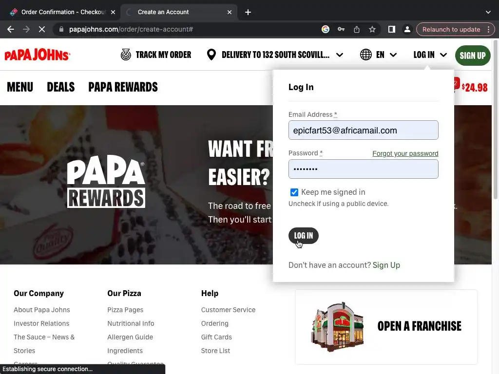Open Investor Relations footer link
Image resolution: width=499 pixels, height=374 pixels.
pyautogui.click(x=41, y=323)
